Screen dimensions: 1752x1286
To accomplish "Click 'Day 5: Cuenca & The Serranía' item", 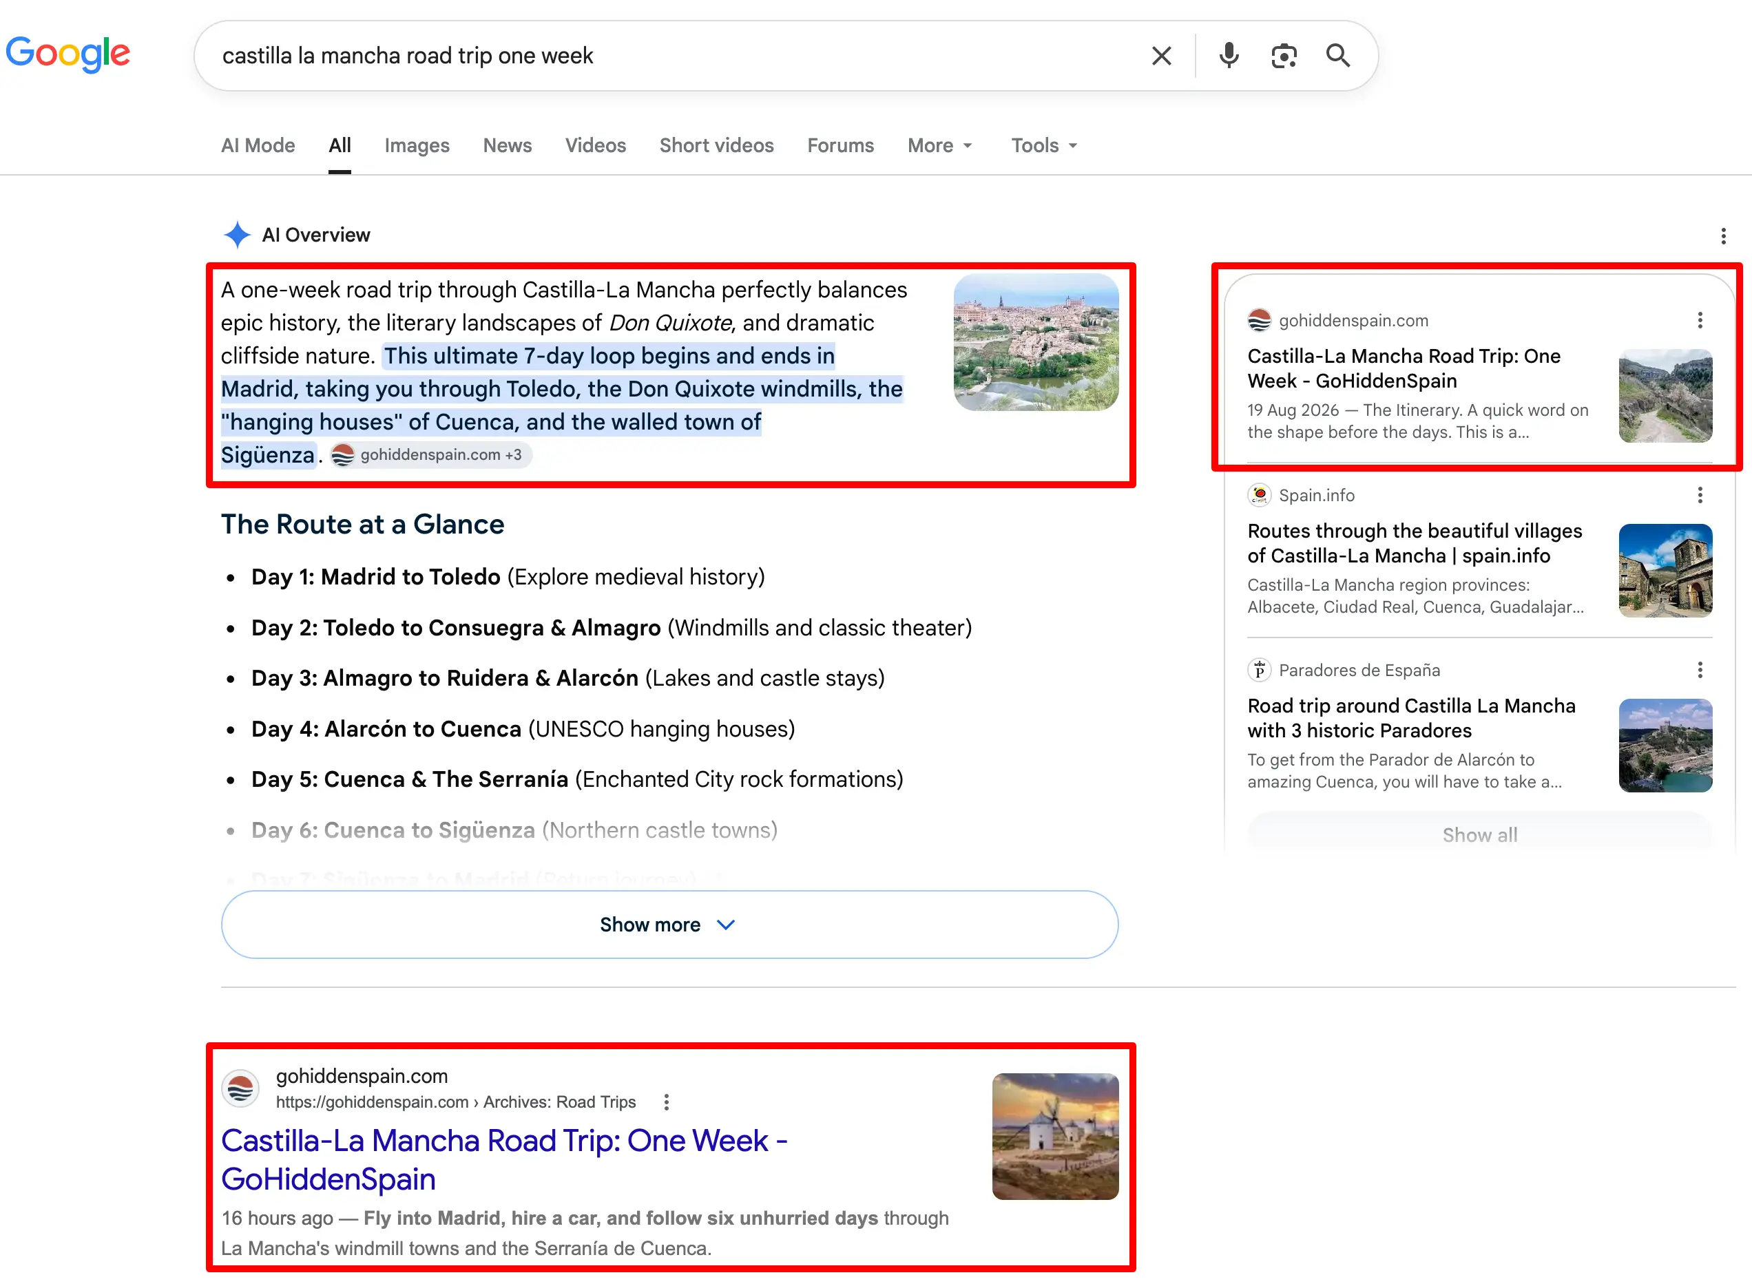I will [x=577, y=779].
